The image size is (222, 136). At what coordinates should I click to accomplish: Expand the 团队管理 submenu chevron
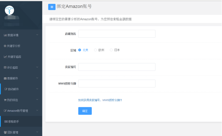click(x=37, y=132)
